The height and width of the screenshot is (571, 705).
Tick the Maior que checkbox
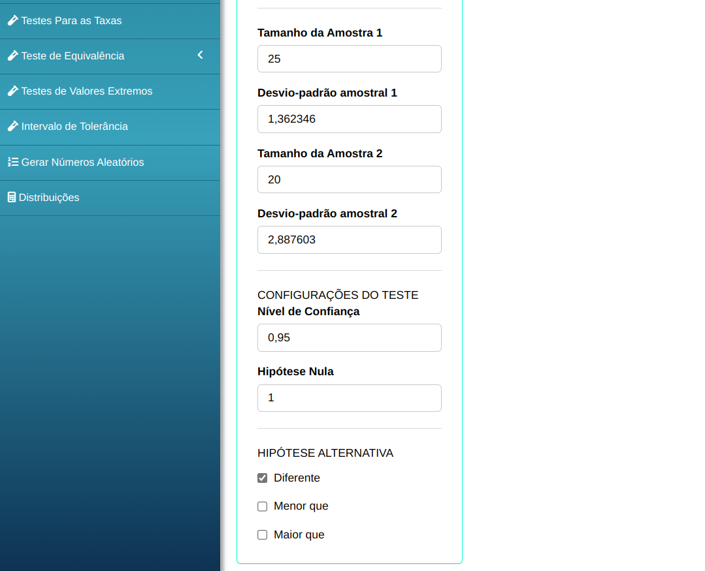pos(263,535)
